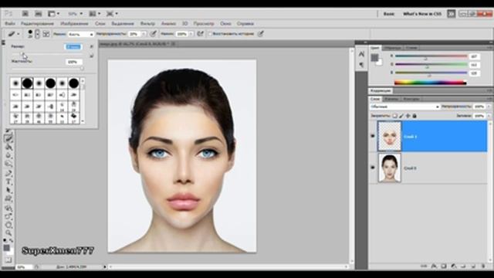Tick the erase to history checkbox
The width and height of the screenshot is (494, 278).
210,34
